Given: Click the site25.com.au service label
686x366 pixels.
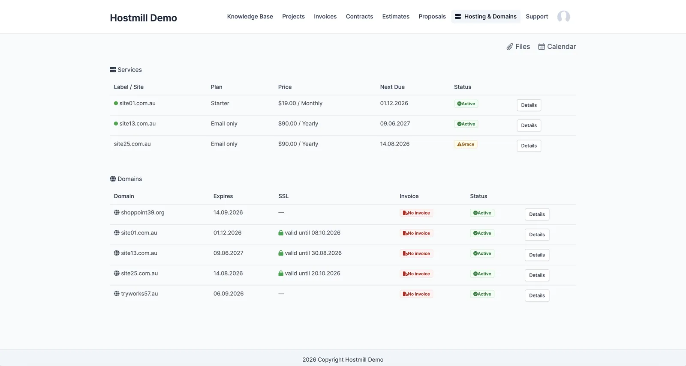Looking at the screenshot, I should coord(132,144).
